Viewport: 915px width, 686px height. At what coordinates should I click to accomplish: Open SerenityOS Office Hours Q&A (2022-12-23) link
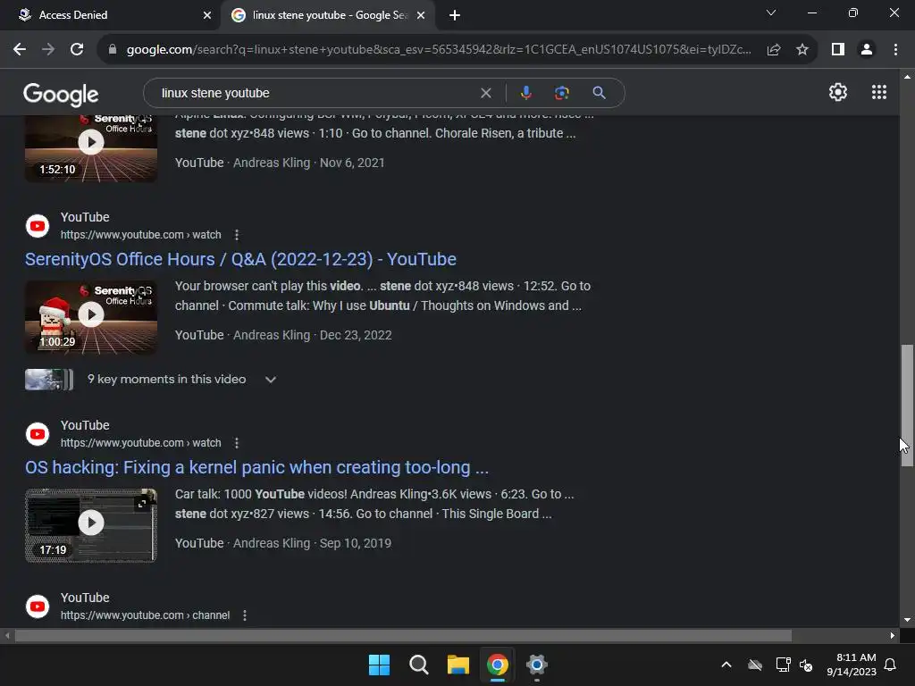coord(240,260)
